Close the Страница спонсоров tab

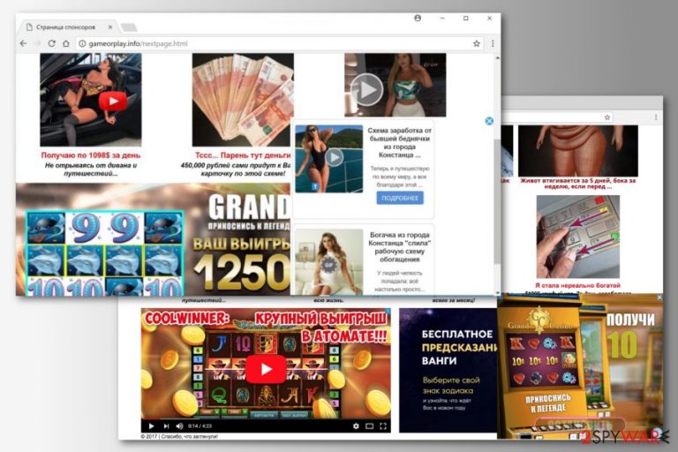tap(110, 26)
